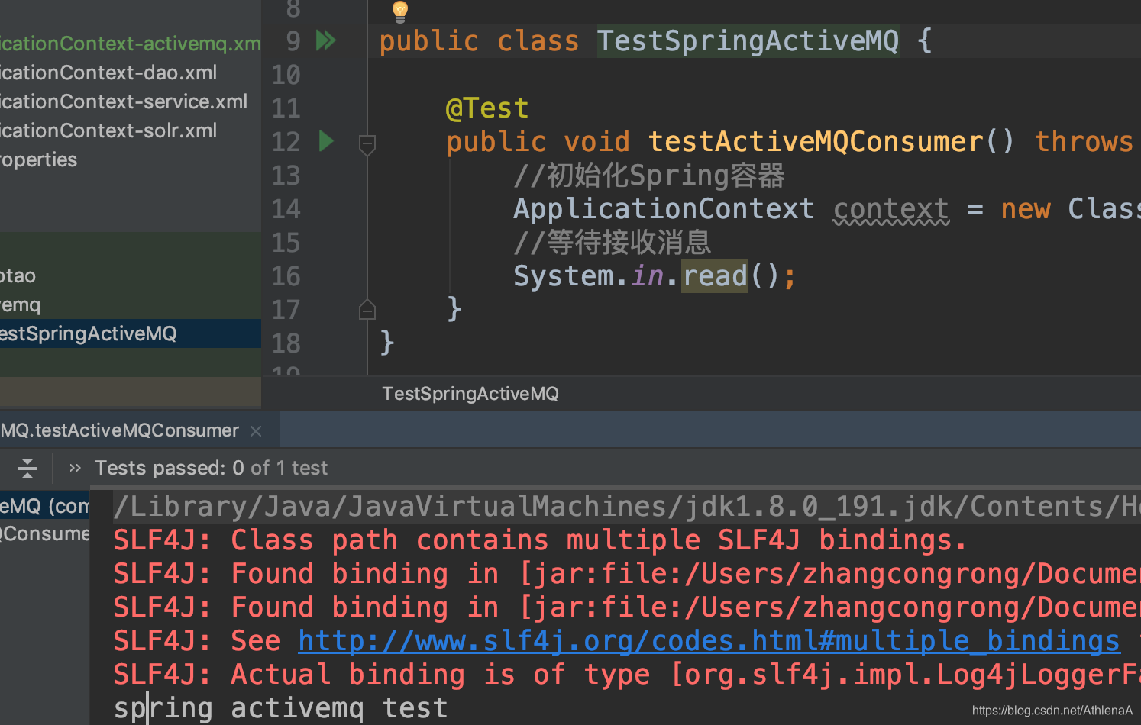Open applicationContext-activemq.xml in the project tree

pyautogui.click(x=131, y=43)
